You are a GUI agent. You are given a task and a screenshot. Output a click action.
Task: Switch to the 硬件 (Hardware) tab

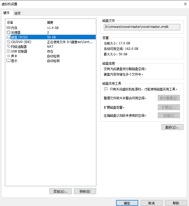coord(7,13)
